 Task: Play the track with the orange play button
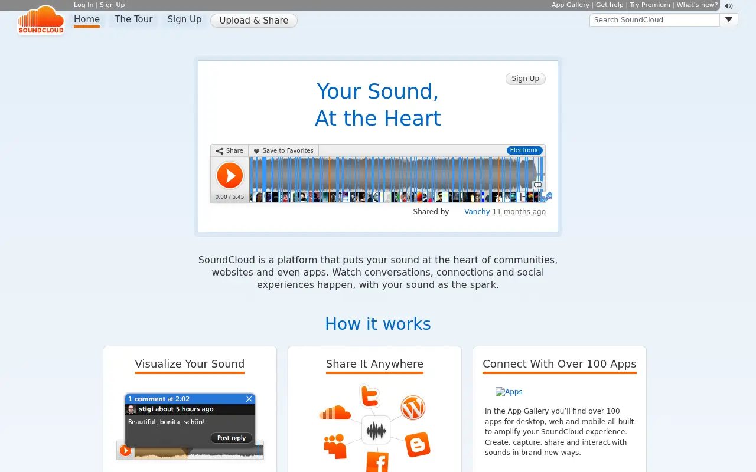[x=230, y=175]
